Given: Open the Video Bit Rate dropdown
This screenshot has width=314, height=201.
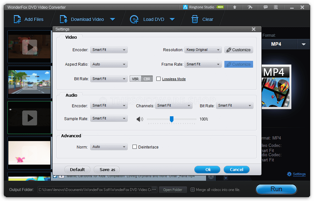Looking at the screenshot, I should [109, 79].
